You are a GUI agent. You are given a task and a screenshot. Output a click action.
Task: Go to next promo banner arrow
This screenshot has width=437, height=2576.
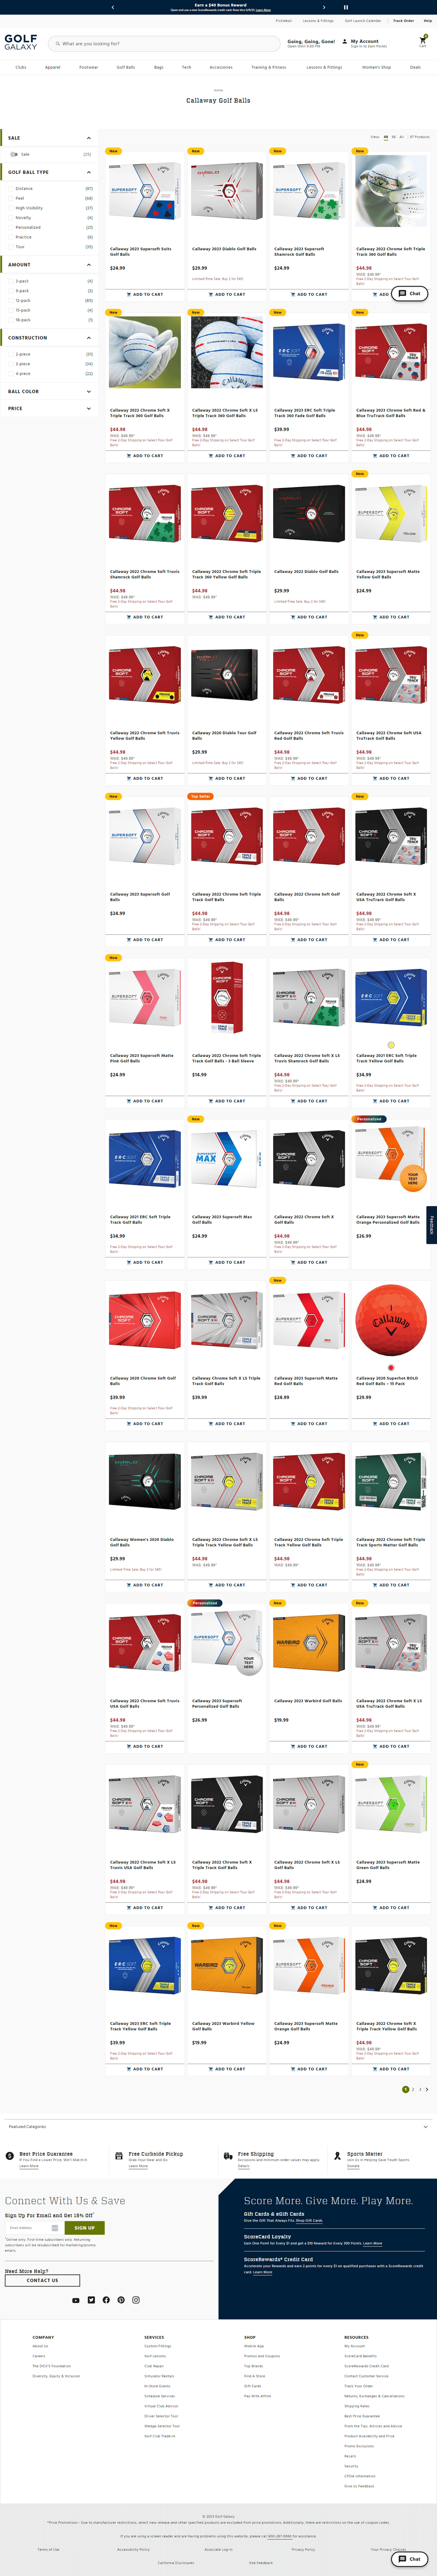(x=324, y=7)
